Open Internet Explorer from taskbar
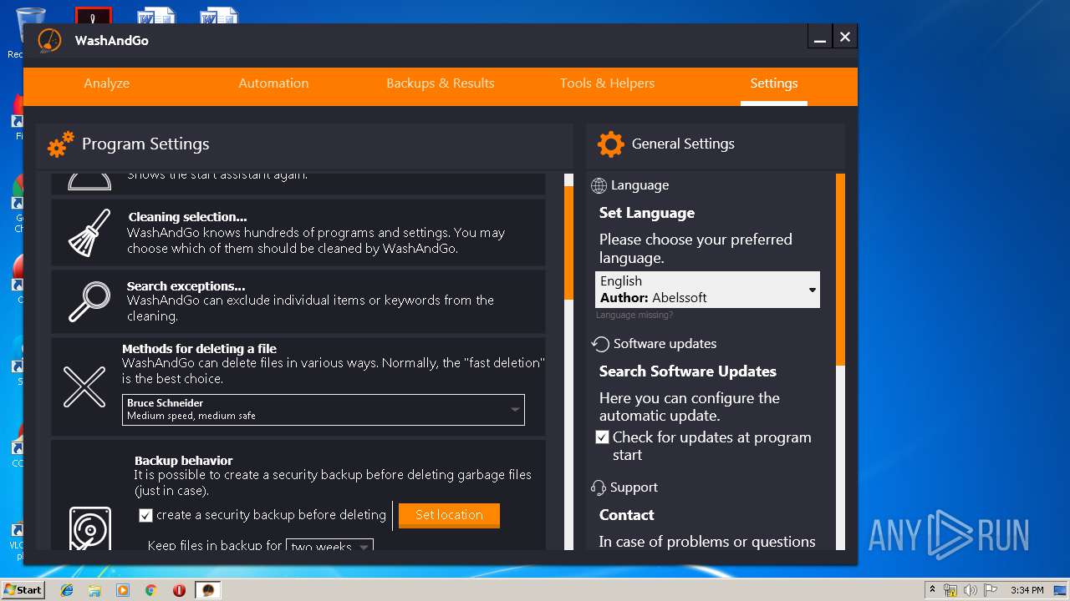Image resolution: width=1070 pixels, height=601 pixels. click(x=67, y=590)
